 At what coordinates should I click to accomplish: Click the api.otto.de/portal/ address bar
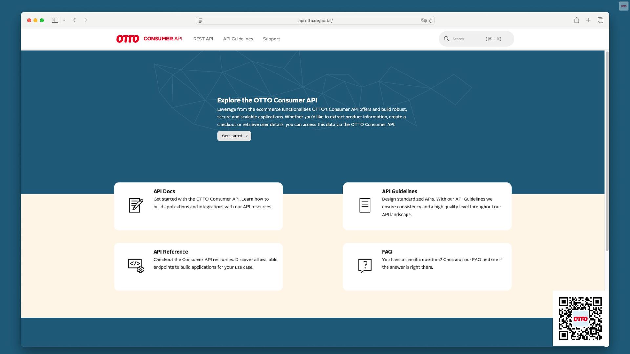tap(315, 20)
